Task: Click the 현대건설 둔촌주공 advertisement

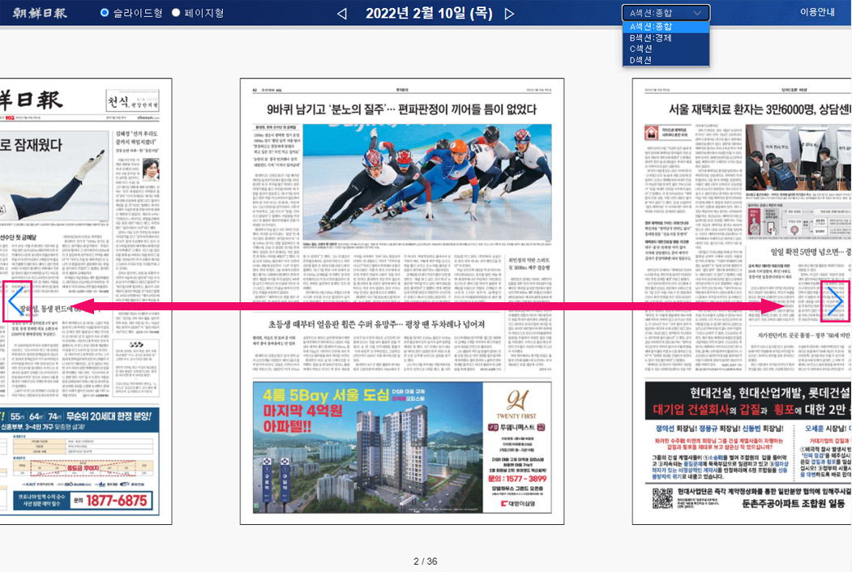Action: tap(748, 446)
